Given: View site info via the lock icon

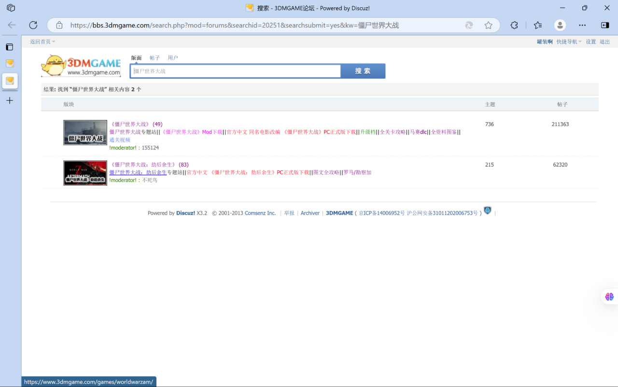Looking at the screenshot, I should (59, 25).
